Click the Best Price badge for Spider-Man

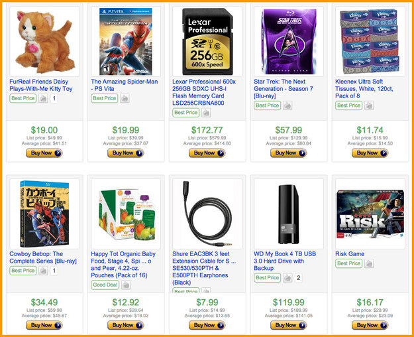[x=104, y=98]
